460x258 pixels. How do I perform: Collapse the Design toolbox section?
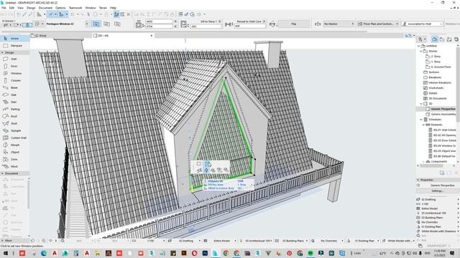click(2, 52)
